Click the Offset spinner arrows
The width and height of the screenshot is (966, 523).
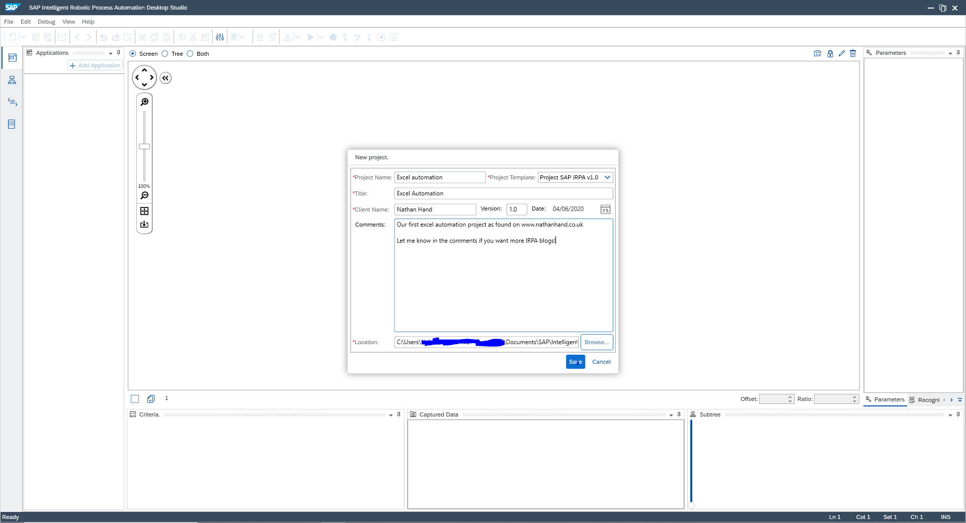point(790,399)
